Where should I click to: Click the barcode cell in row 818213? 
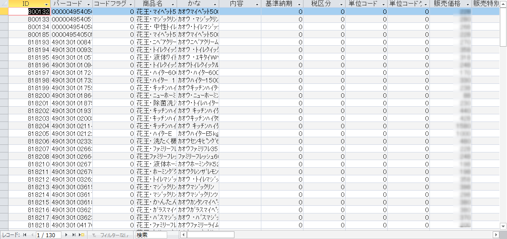coord(71,187)
